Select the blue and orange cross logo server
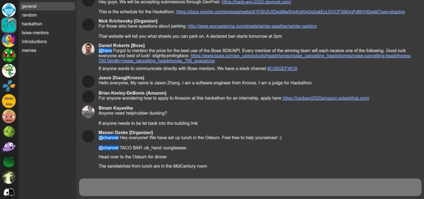The image size is (424, 199). [9, 86]
